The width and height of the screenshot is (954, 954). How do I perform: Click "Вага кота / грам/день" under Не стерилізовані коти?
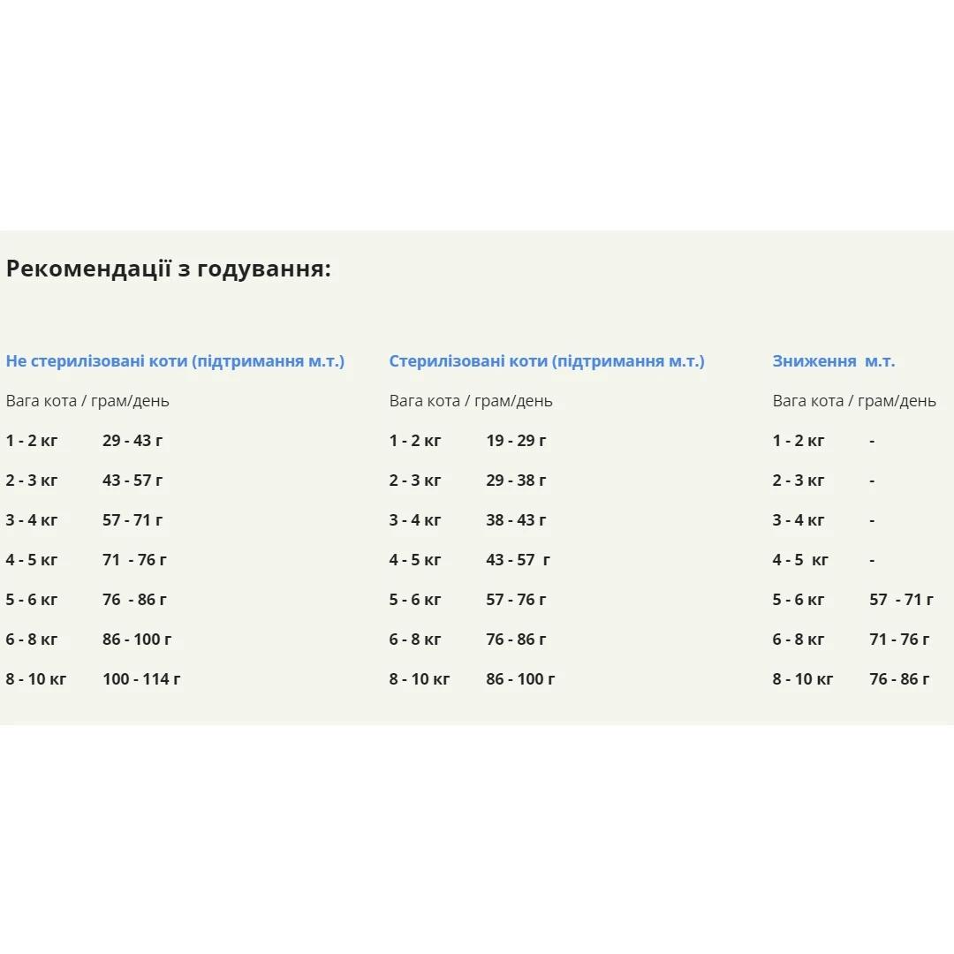(x=87, y=401)
